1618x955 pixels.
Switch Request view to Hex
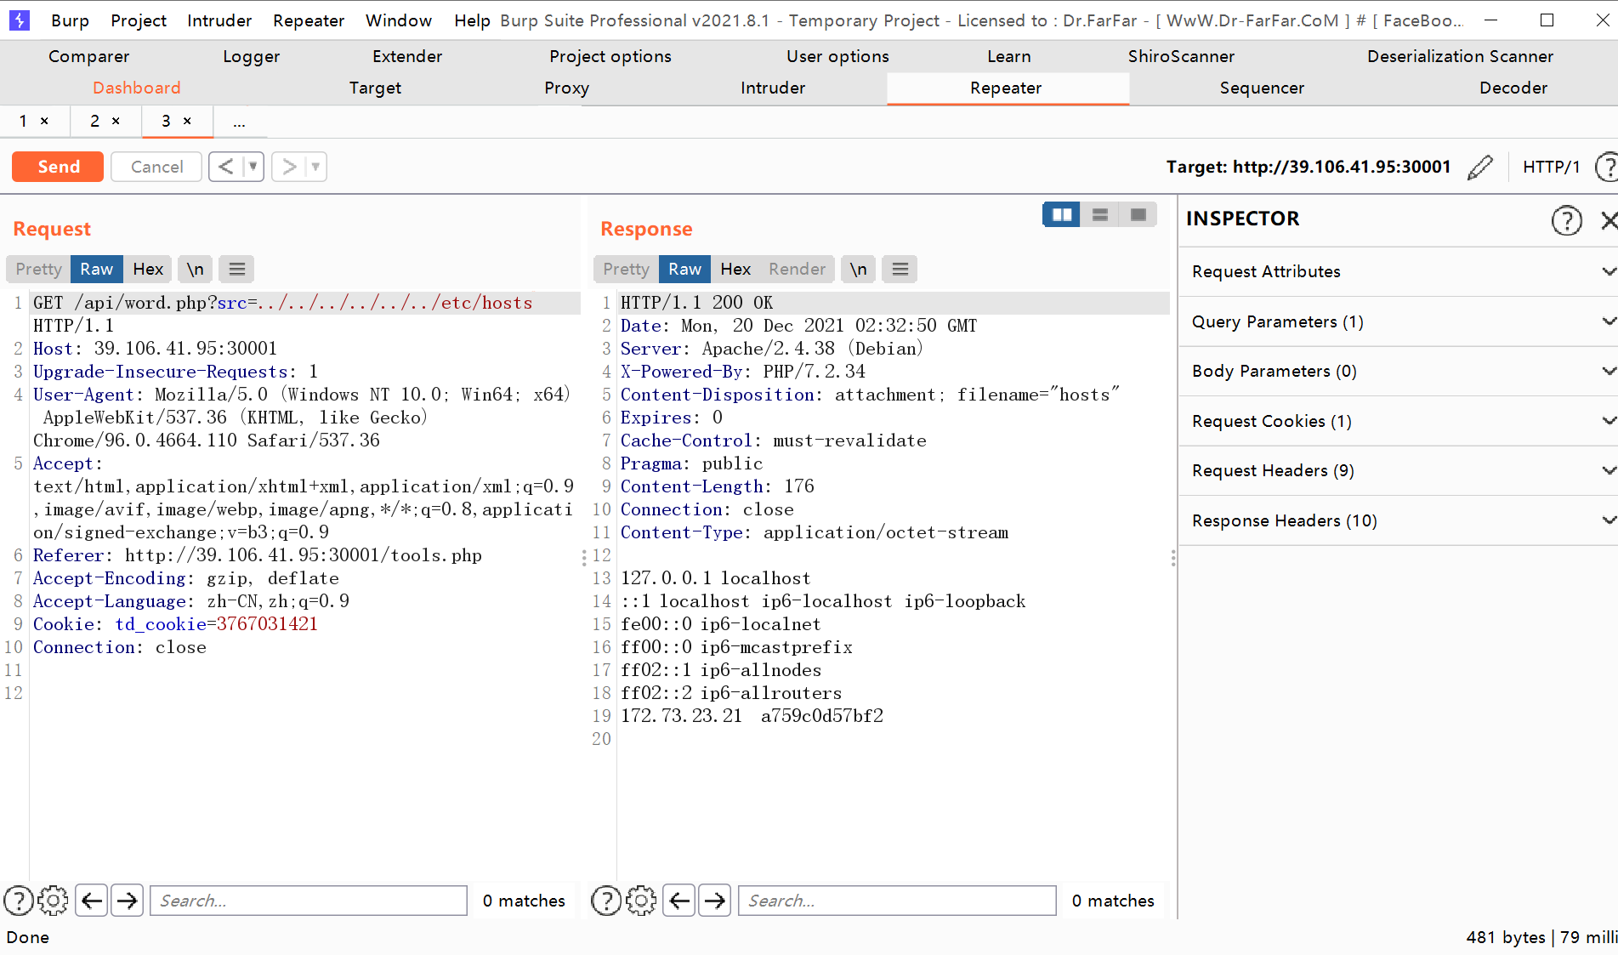tap(148, 269)
